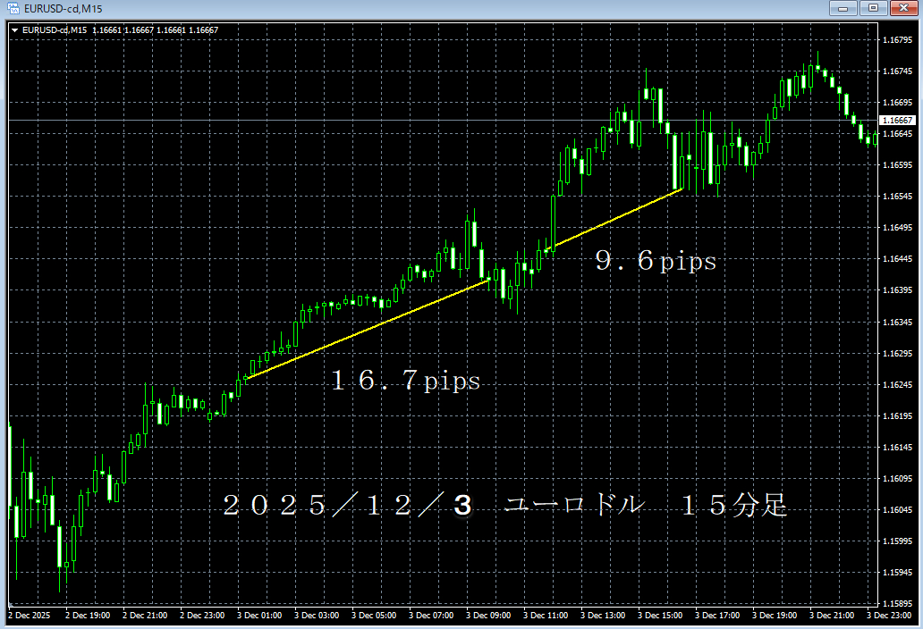Image resolution: width=923 pixels, height=629 pixels.
Task: Click time axis label 3 Dec 09:00
Action: pos(488,615)
